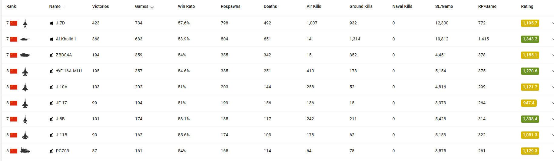554x161 pixels.
Task: Click the J-11B fighter silhouette icon
Action: 25,135
